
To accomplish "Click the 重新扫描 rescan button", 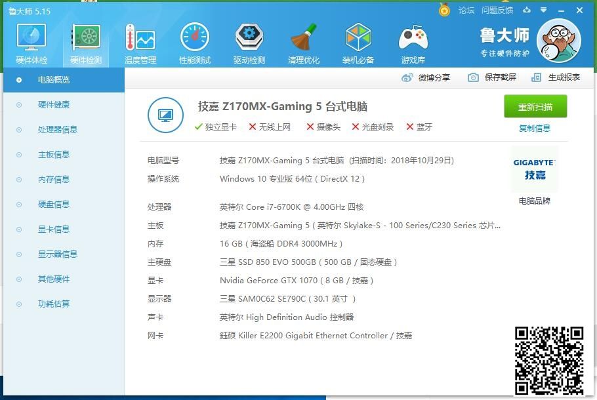I will coord(535,107).
